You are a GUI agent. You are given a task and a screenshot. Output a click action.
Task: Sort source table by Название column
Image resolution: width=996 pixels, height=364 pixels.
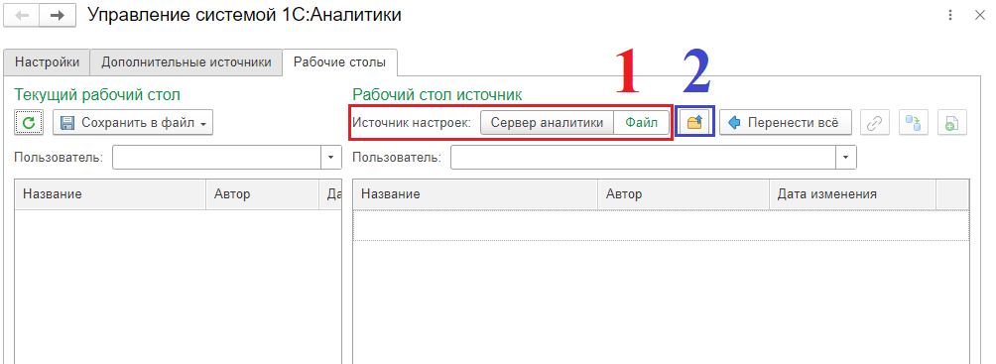coord(475,194)
